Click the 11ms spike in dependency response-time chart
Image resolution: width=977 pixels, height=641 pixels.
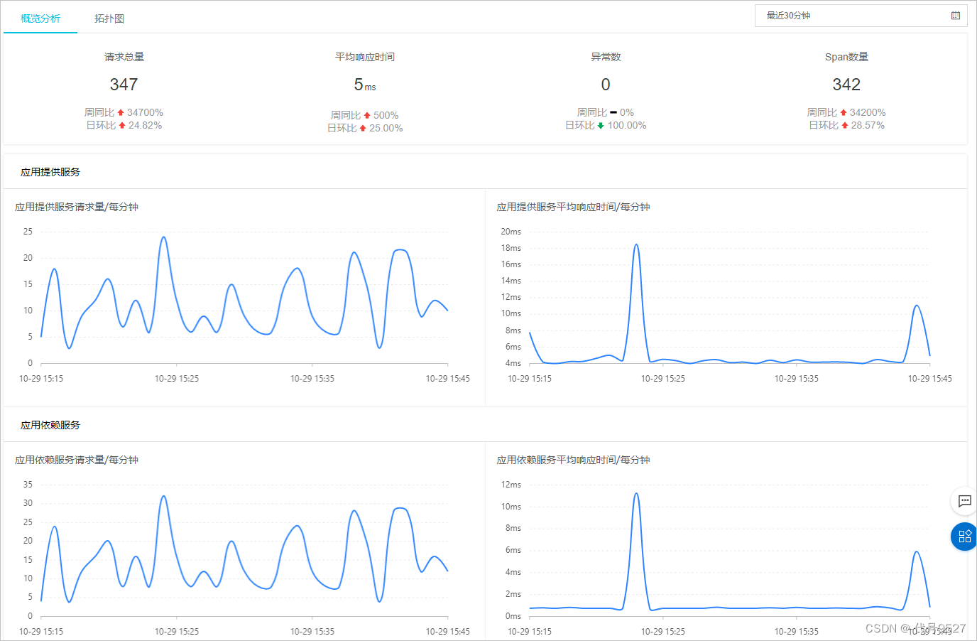coord(636,494)
